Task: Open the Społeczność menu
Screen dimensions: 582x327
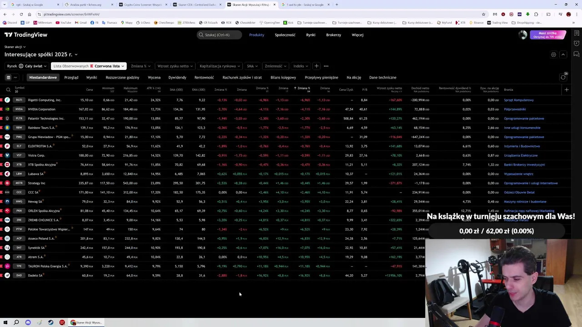Action: click(285, 35)
